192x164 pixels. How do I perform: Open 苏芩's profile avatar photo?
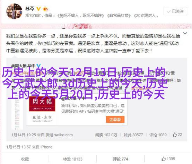pos(15,11)
